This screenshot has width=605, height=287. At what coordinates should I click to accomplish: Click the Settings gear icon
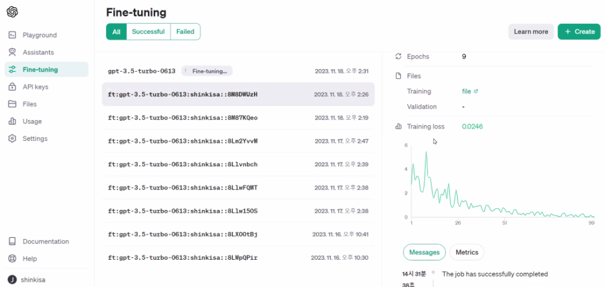12,138
